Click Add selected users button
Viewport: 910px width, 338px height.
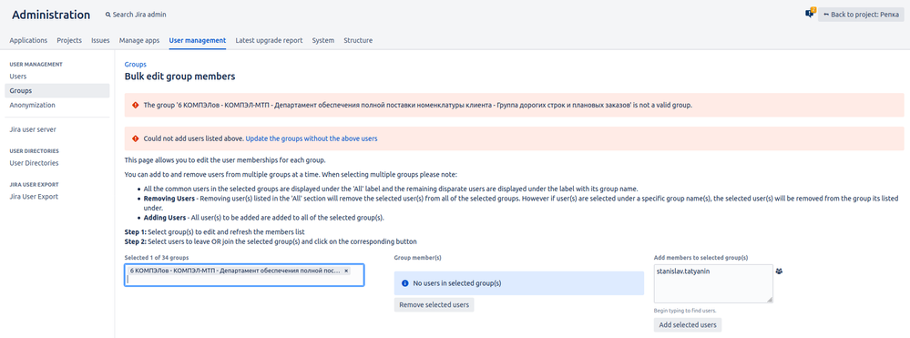(x=688, y=324)
